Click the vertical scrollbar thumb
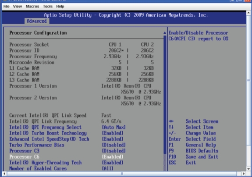Viewport: 252px width, 177px height. tap(248, 80)
